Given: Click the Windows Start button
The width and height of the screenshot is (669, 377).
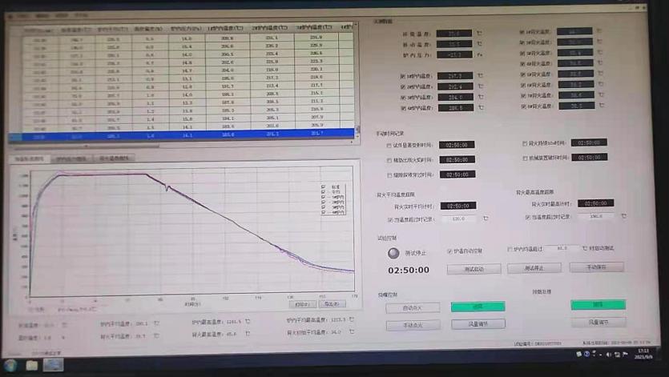Looking at the screenshot, I should [x=8, y=365].
